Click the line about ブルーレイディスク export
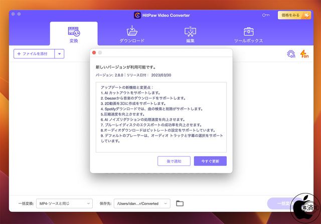The width and height of the screenshot is (321, 224). coord(151,125)
